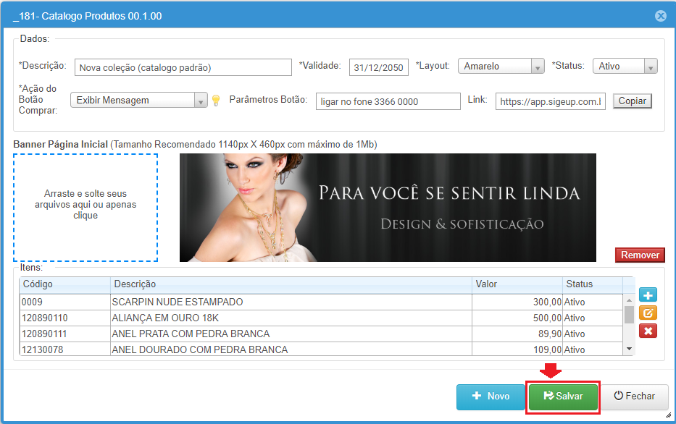Click the blue add item plus icon
The image size is (676, 424).
[648, 295]
